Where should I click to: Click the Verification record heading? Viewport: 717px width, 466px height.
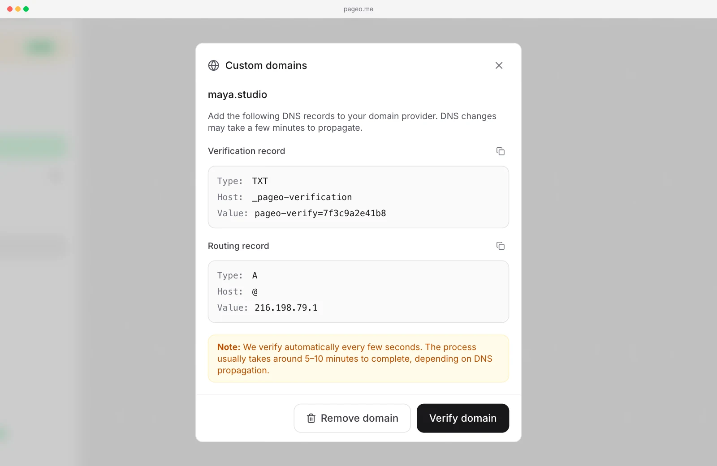(x=246, y=151)
